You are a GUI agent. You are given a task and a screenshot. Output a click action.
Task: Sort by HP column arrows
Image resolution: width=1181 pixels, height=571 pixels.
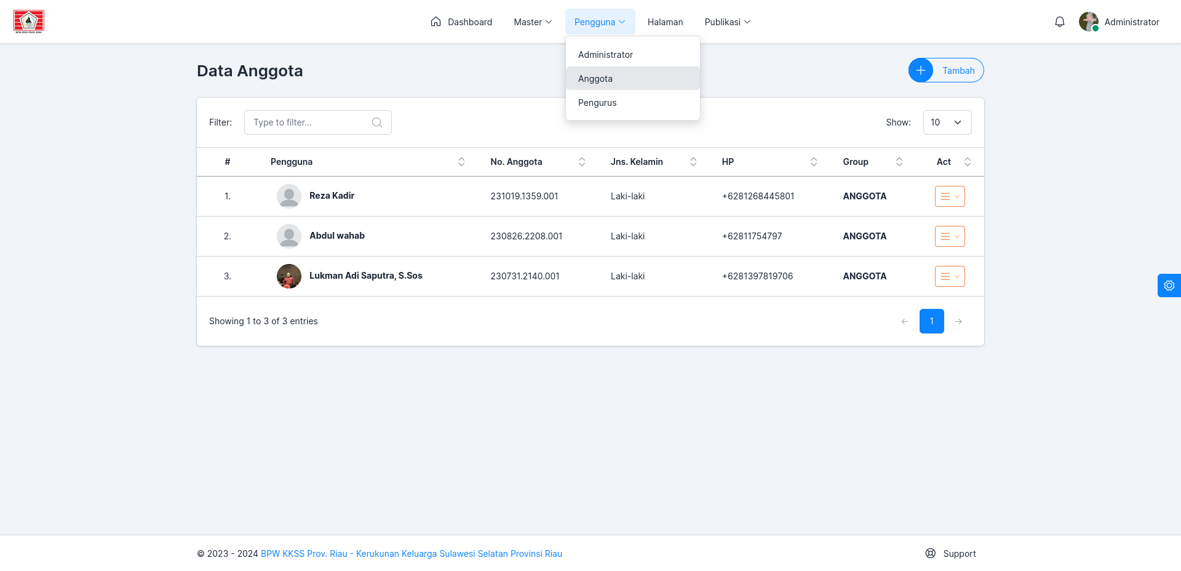coord(814,162)
